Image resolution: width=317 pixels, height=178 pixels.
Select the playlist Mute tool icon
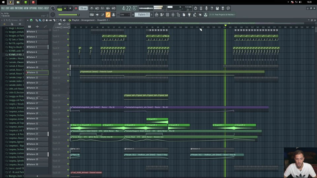(x=47, y=20)
